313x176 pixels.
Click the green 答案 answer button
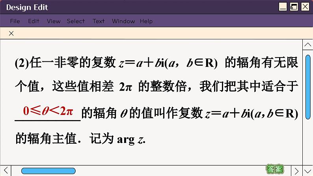pyautogui.click(x=275, y=169)
